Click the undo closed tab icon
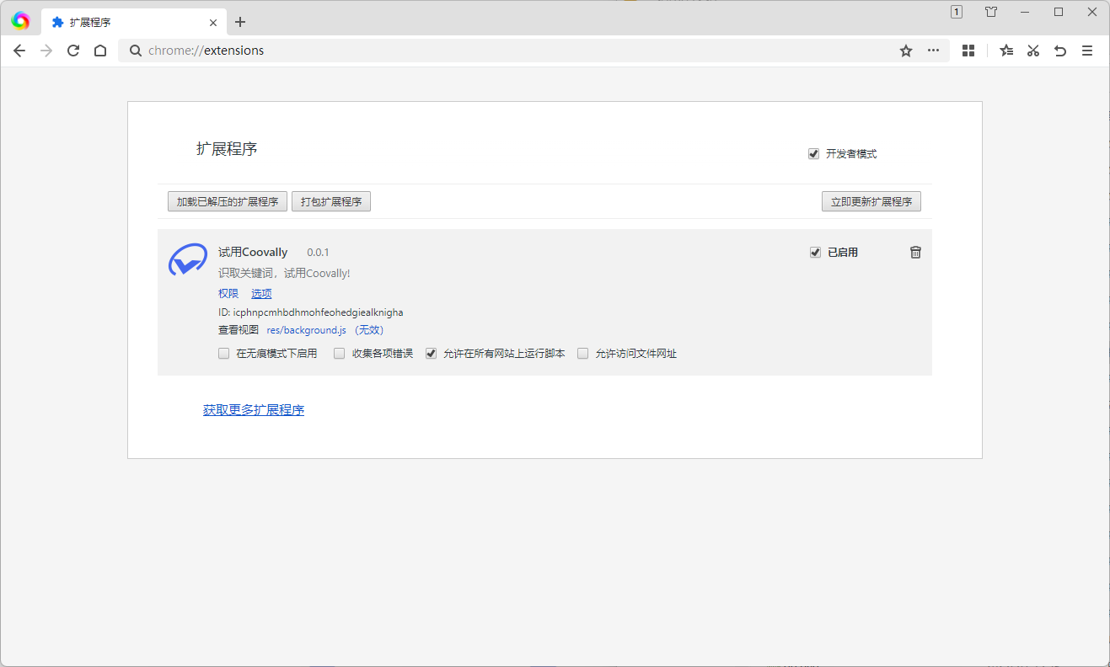Screen dimensions: 1110x667 coord(1060,51)
